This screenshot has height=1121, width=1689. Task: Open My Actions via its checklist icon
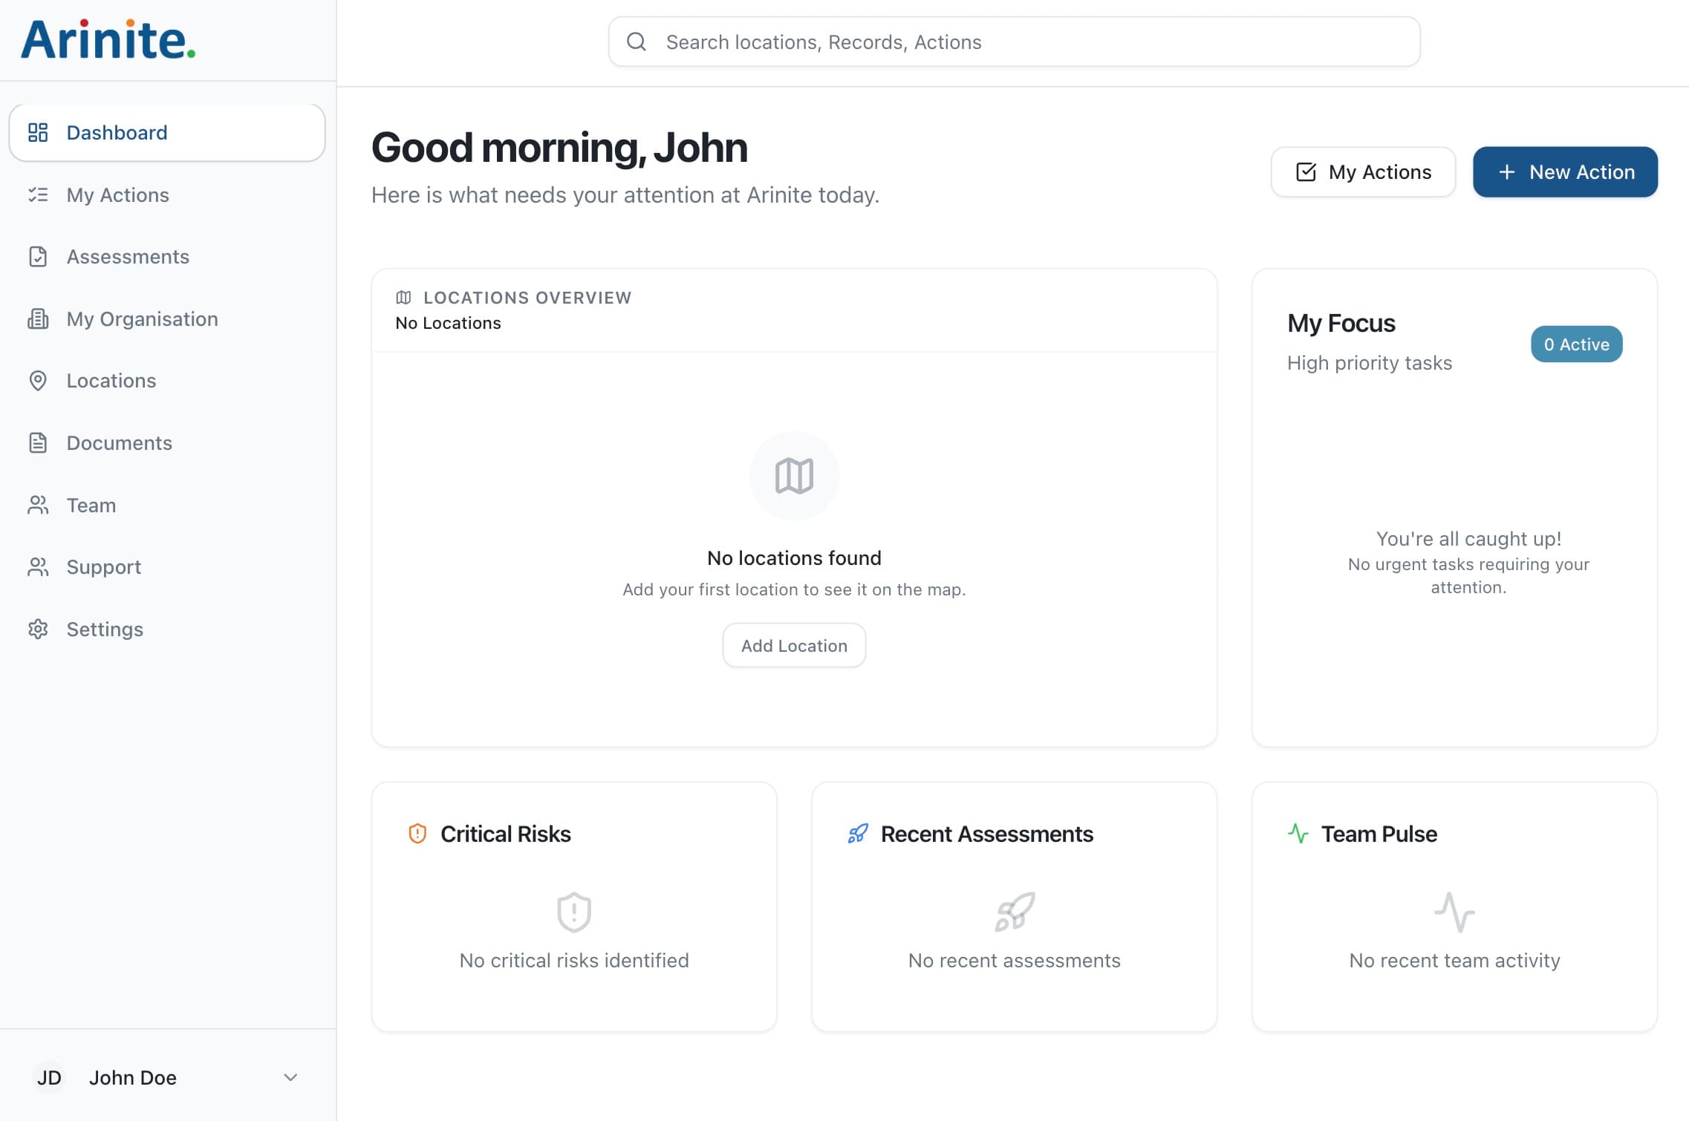[x=39, y=195]
